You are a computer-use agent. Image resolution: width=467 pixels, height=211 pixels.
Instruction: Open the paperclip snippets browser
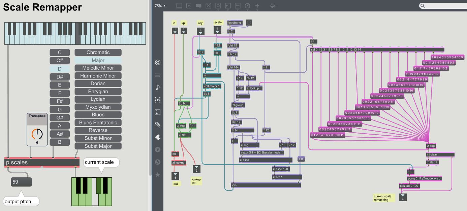click(157, 125)
